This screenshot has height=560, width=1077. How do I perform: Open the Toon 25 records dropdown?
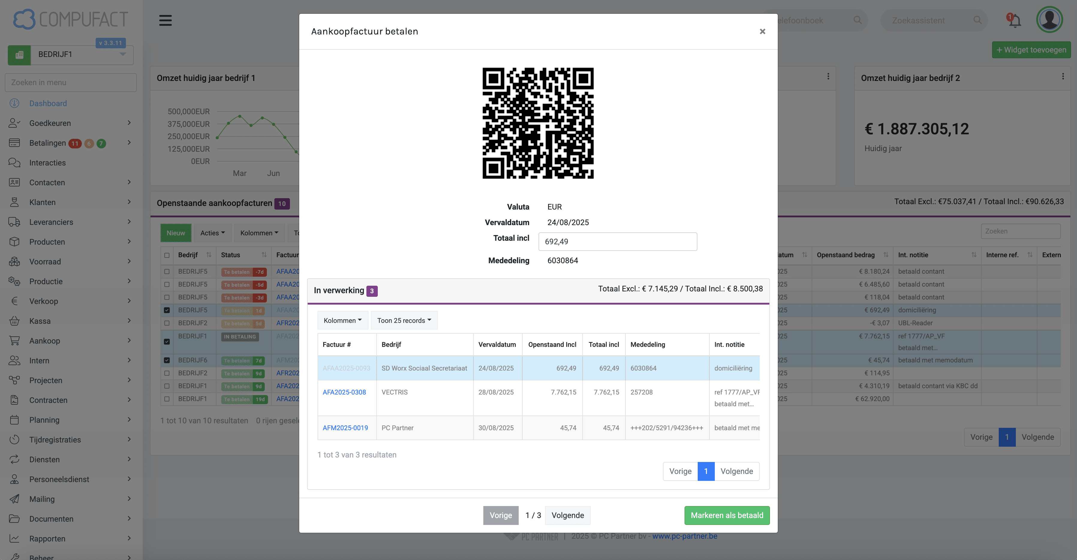click(404, 320)
